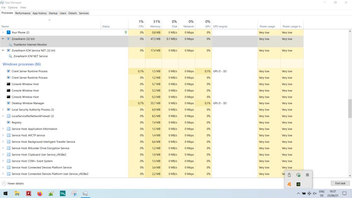The width and height of the screenshot is (352, 198).
Task: Click Windows Security shield tray icon
Action: tap(298, 175)
